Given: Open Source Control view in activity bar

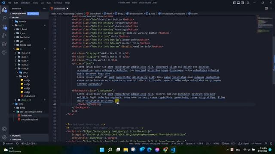Looking at the screenshot, I should pos(4,27).
